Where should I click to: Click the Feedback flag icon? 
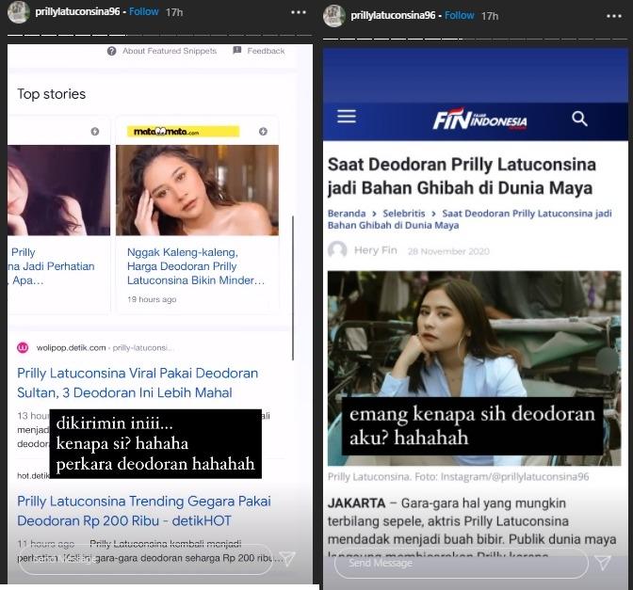click(237, 51)
